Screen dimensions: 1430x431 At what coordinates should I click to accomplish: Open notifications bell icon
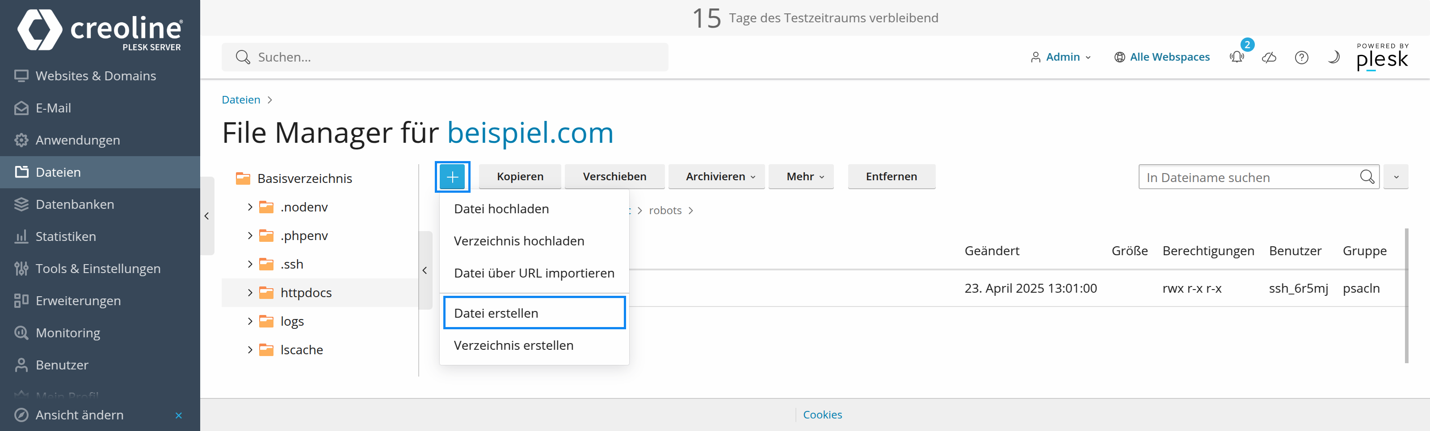pyautogui.click(x=1237, y=57)
